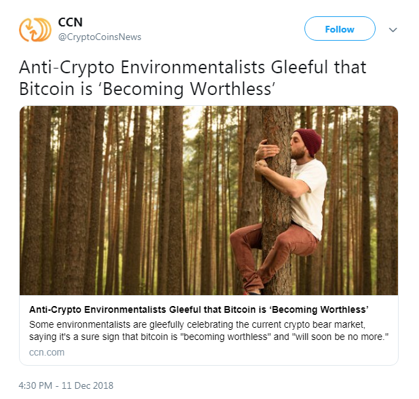Click the tweet text line starting 'Anti-Crypto Environmentalists'
Screen dimensions: 419x399
[x=192, y=67]
